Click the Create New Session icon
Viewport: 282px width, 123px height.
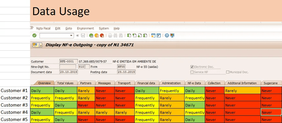click(x=153, y=36)
